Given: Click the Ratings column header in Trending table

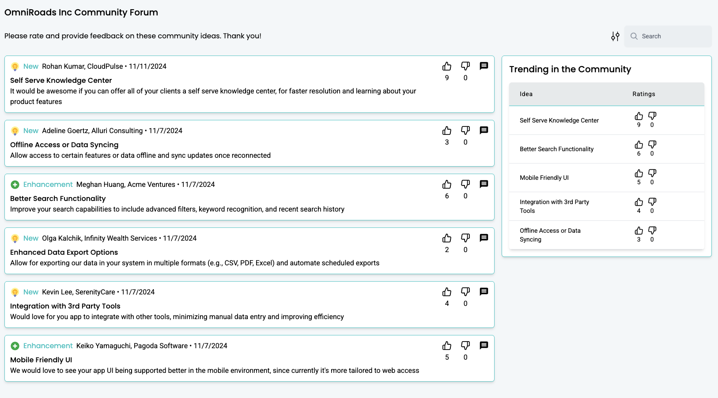Looking at the screenshot, I should (643, 94).
